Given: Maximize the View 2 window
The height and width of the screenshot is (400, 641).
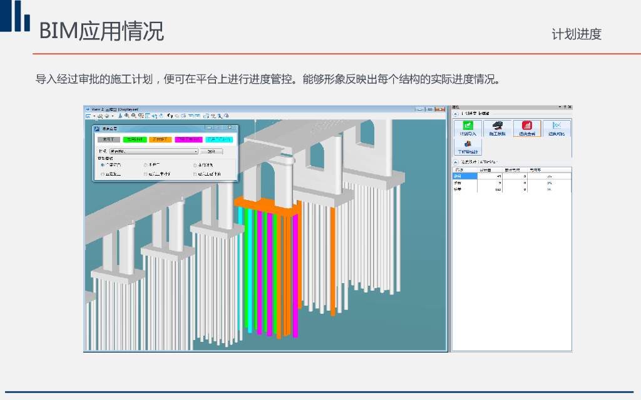Looking at the screenshot, I should coord(430,109).
